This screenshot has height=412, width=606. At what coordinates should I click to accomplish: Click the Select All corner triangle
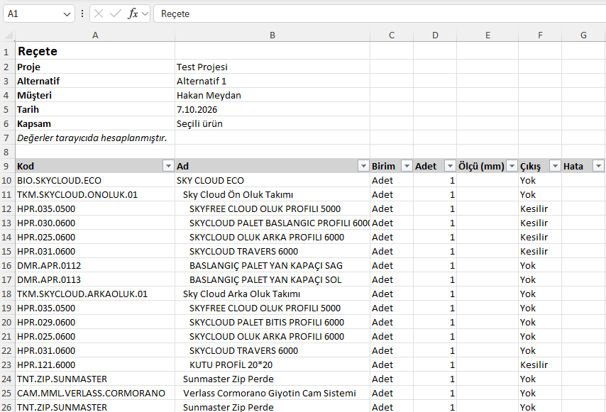(x=9, y=35)
